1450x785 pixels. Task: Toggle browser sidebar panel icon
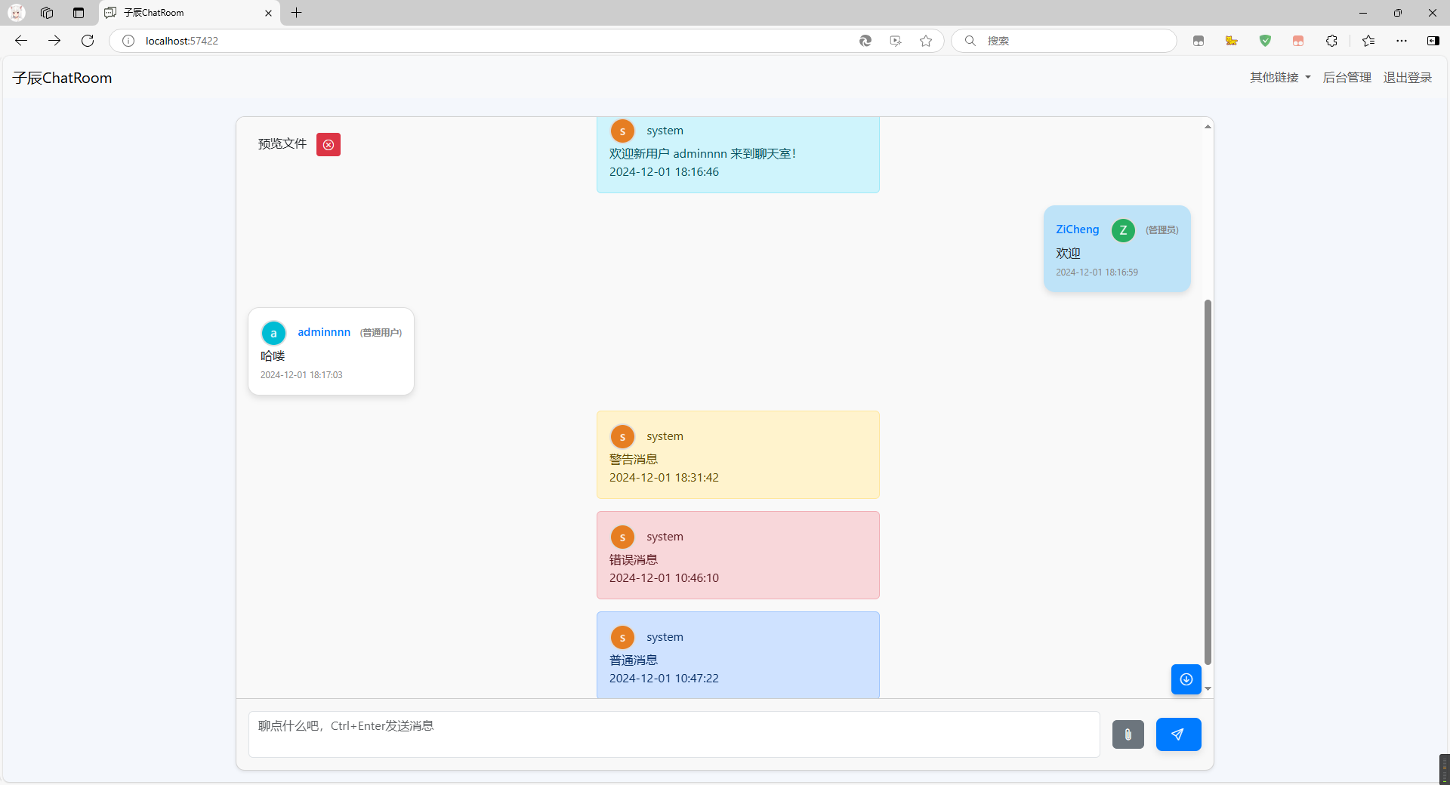1433,41
